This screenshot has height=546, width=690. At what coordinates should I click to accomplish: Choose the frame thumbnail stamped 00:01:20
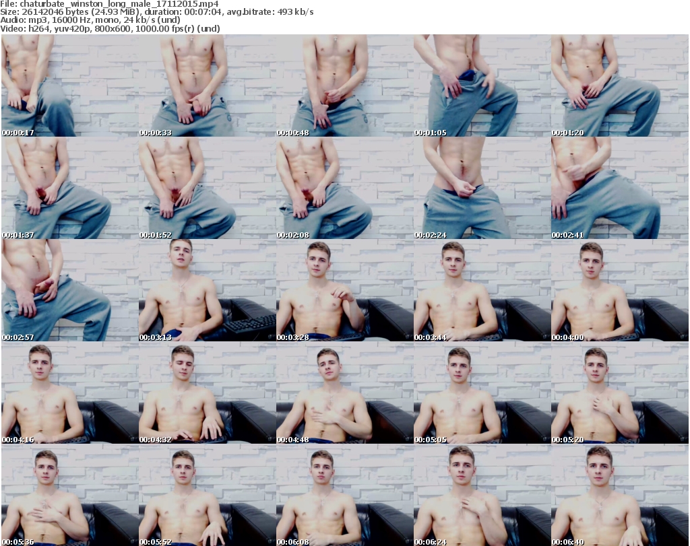coord(620,86)
